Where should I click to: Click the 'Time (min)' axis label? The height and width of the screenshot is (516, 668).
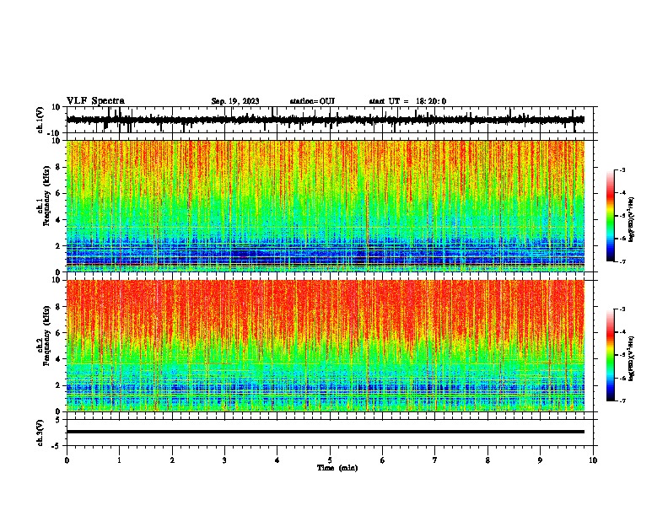click(x=337, y=468)
